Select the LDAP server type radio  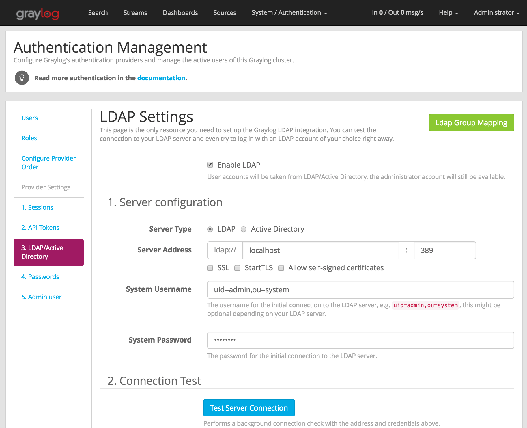[210, 229]
